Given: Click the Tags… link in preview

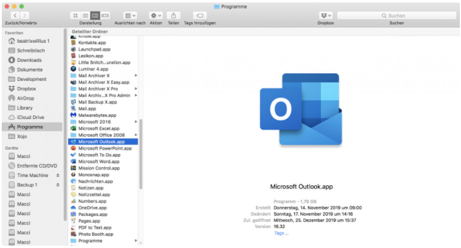Looking at the screenshot, I should pyautogui.click(x=281, y=233).
